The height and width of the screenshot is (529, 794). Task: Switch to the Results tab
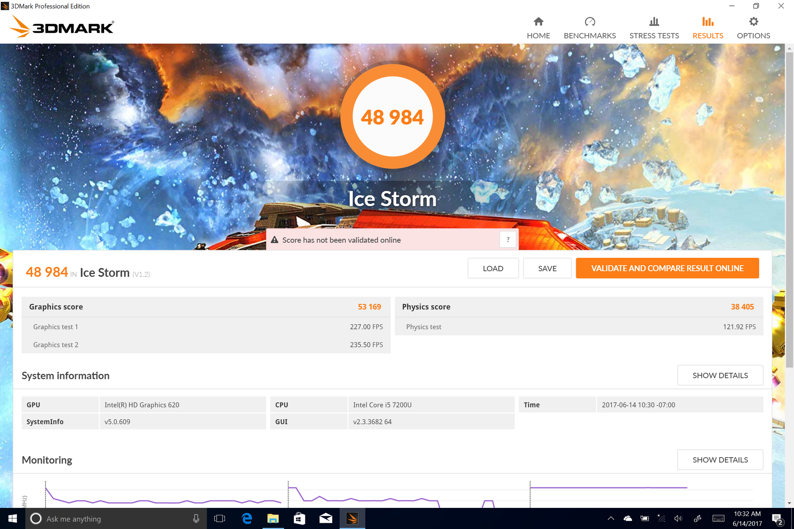click(708, 28)
